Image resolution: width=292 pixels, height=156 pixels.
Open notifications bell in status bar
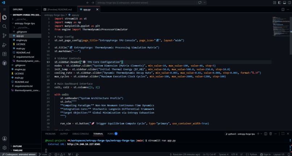pos(289,155)
